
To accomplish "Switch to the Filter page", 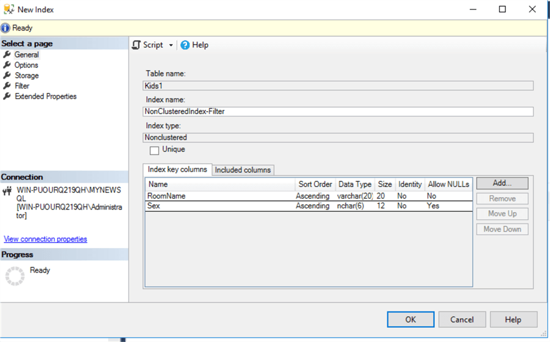I will point(22,86).
